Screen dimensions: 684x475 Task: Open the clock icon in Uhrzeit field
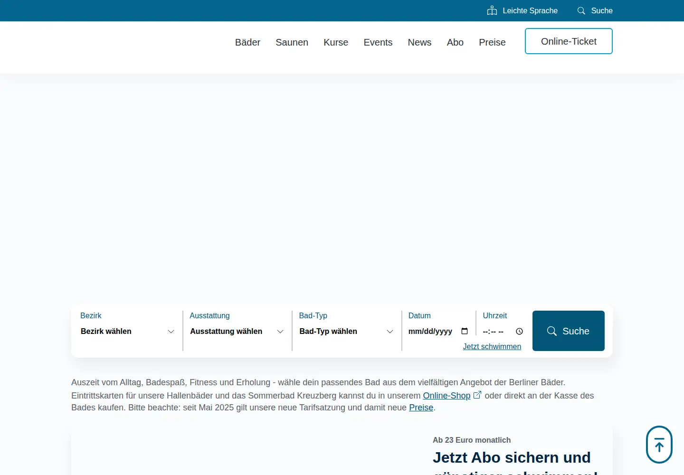click(519, 332)
